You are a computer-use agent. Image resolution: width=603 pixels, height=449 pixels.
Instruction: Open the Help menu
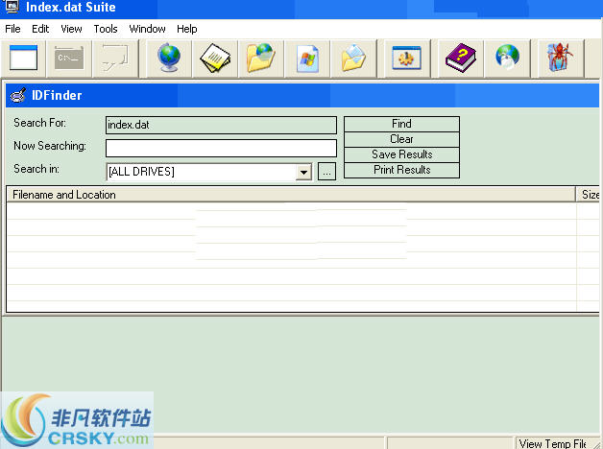[187, 29]
